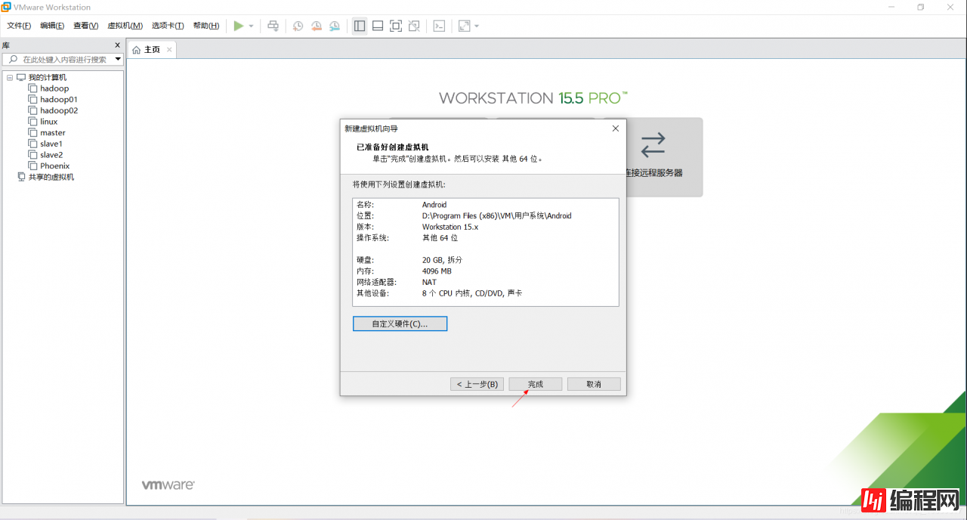Click the stretch guest display icon

tap(464, 26)
